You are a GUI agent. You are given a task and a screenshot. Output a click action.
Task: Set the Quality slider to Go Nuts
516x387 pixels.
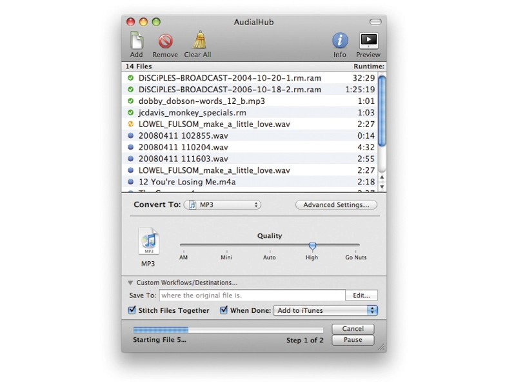point(356,245)
